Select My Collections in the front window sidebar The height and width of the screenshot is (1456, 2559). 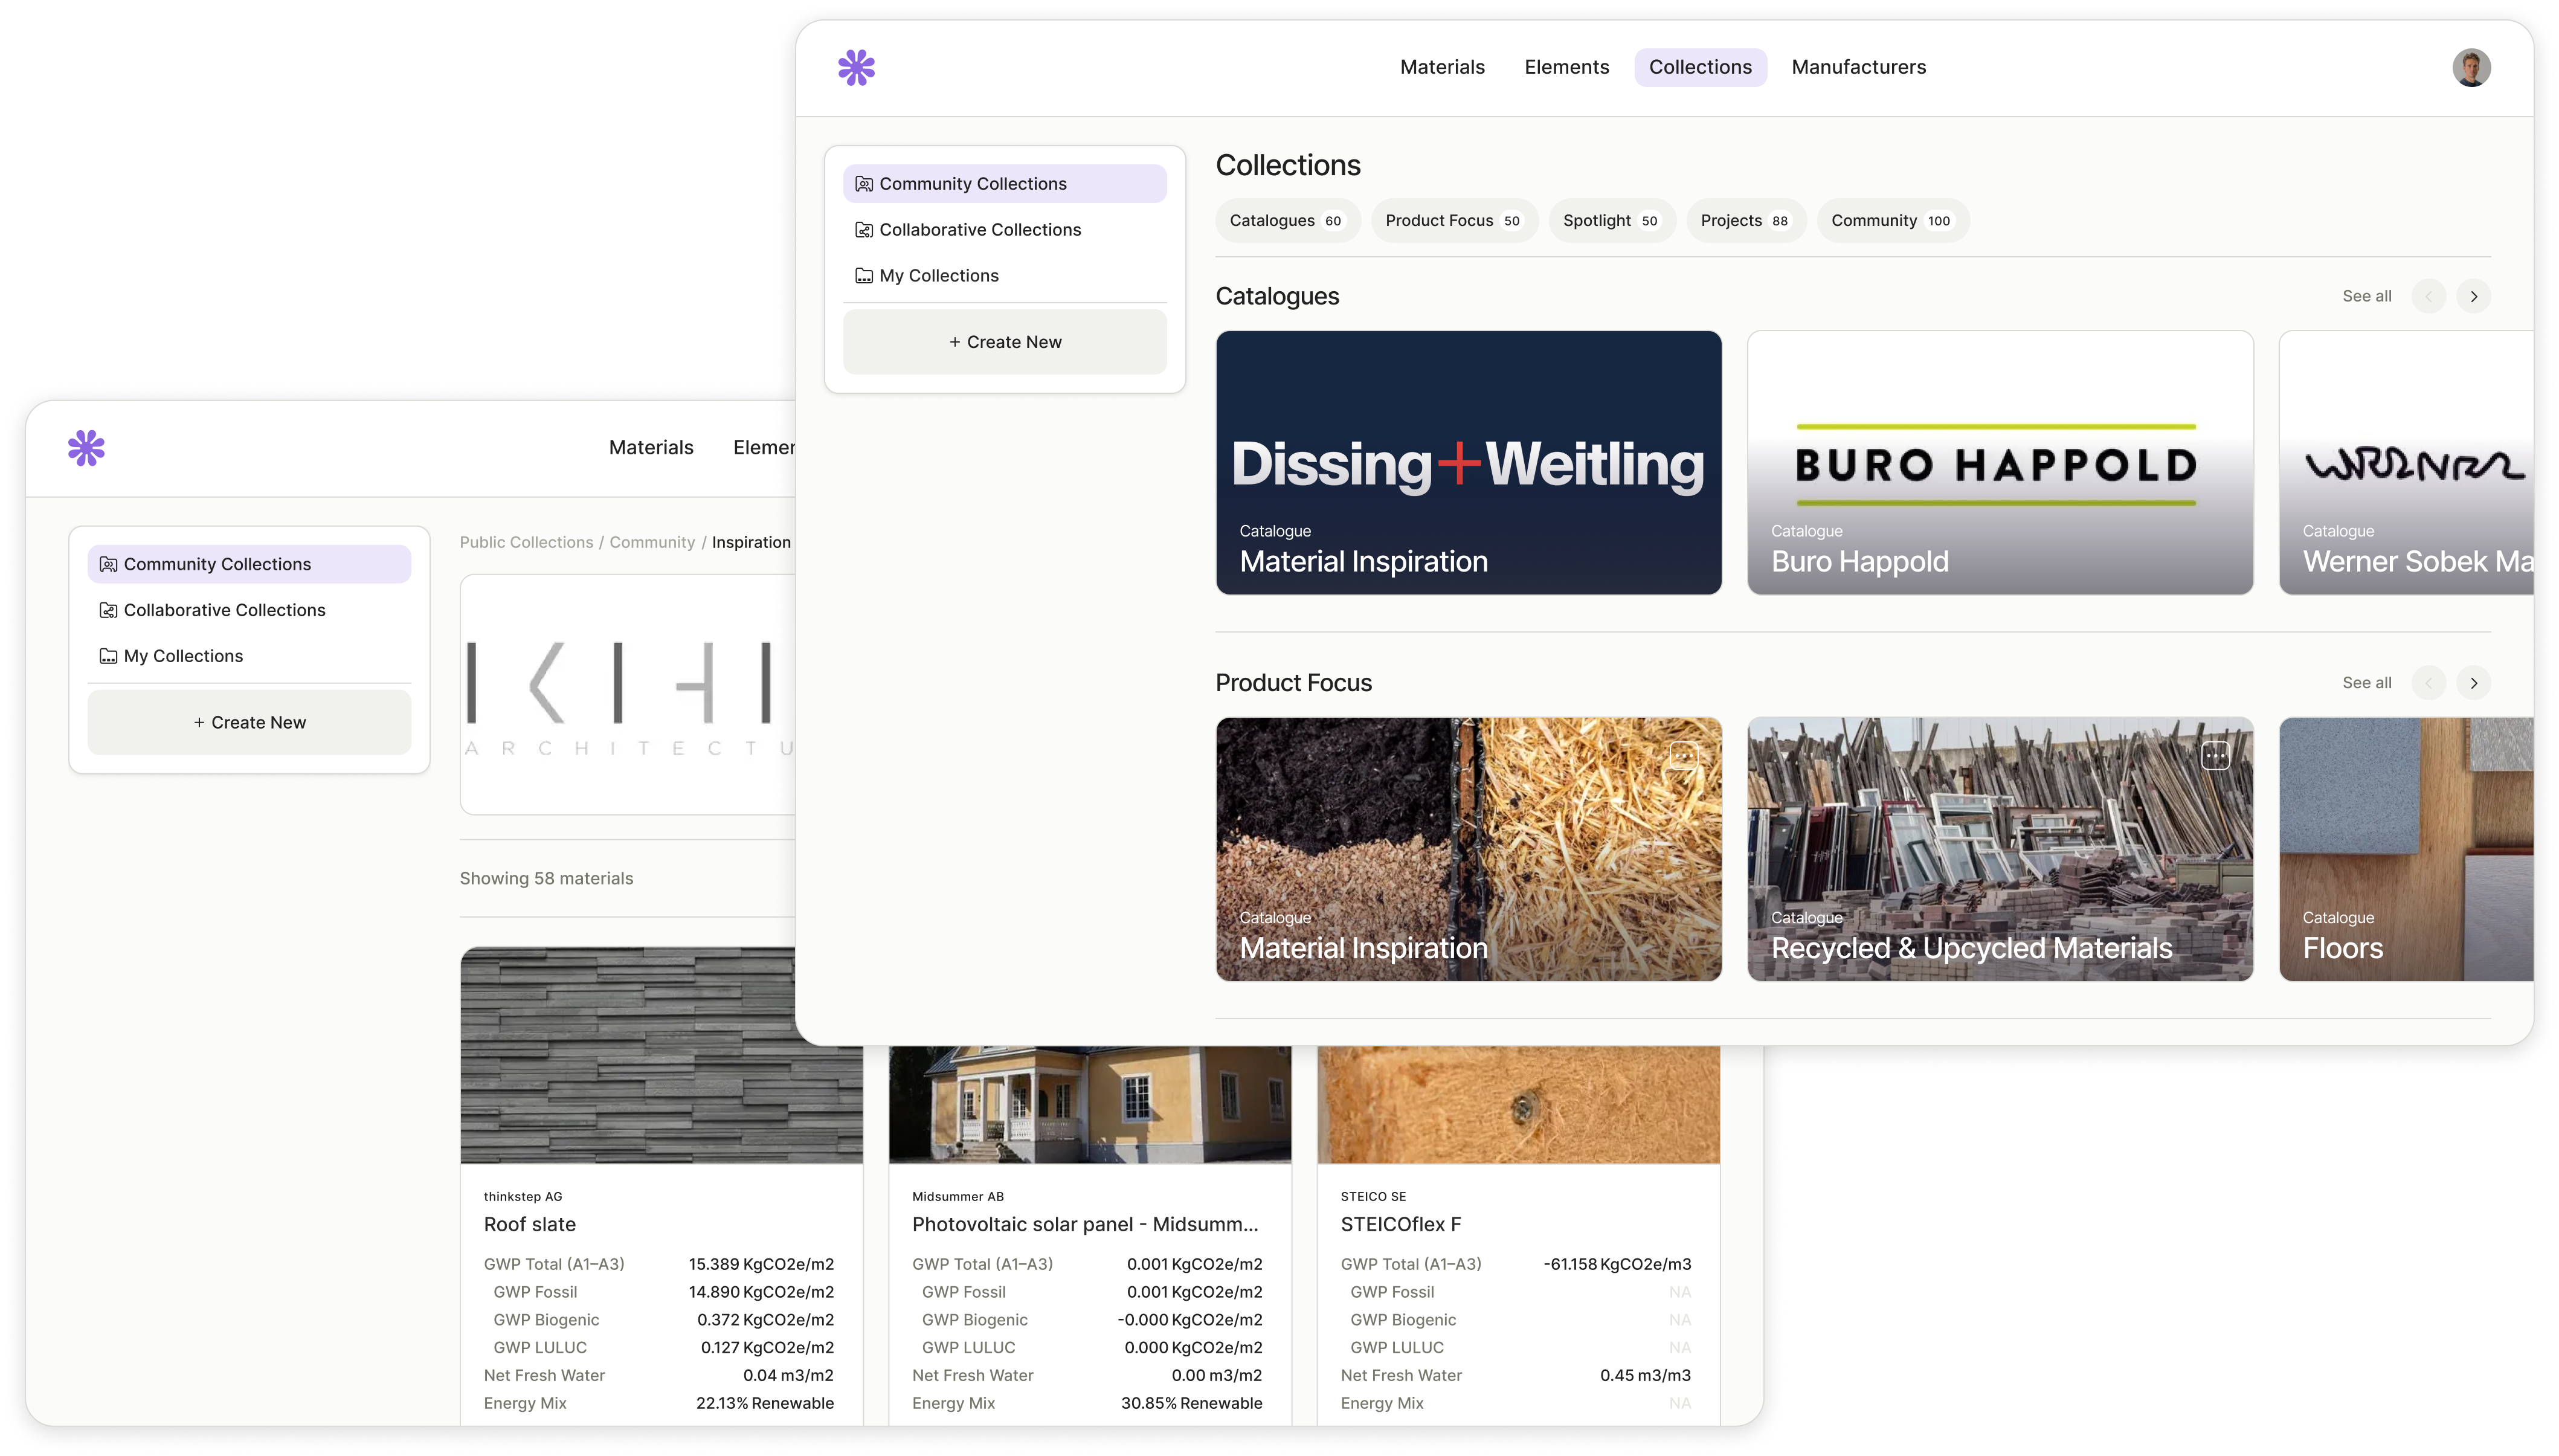pos(1005,276)
